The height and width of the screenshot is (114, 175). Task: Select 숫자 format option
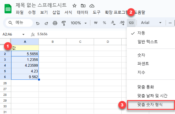[x=151, y=55]
